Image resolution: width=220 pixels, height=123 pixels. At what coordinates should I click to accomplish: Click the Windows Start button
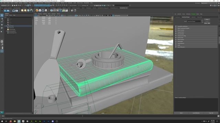(2, 121)
